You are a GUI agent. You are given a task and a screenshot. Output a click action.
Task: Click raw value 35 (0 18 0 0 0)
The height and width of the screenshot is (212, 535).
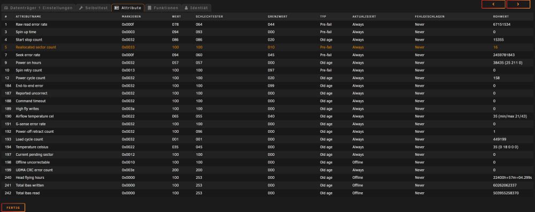click(506, 147)
